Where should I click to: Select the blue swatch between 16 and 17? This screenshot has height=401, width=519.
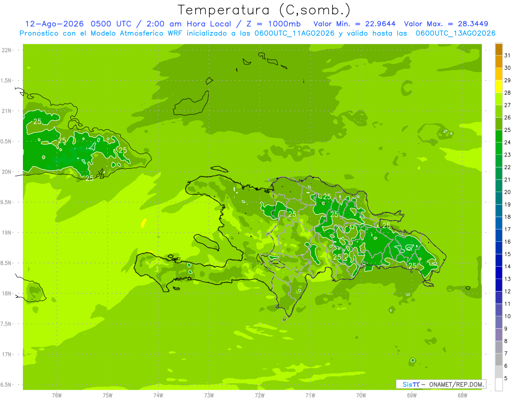click(x=499, y=235)
